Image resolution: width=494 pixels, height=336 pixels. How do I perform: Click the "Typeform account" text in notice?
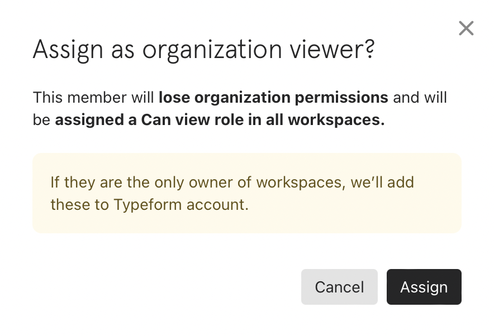click(x=180, y=205)
